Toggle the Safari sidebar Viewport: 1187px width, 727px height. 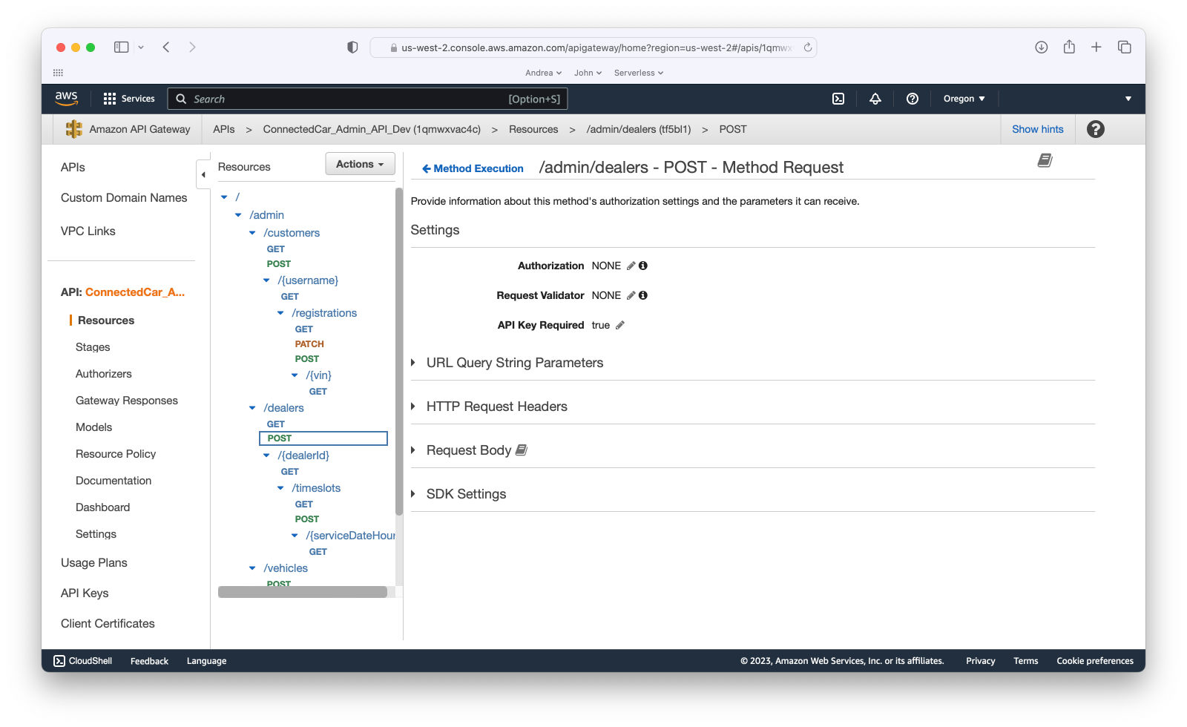121,47
